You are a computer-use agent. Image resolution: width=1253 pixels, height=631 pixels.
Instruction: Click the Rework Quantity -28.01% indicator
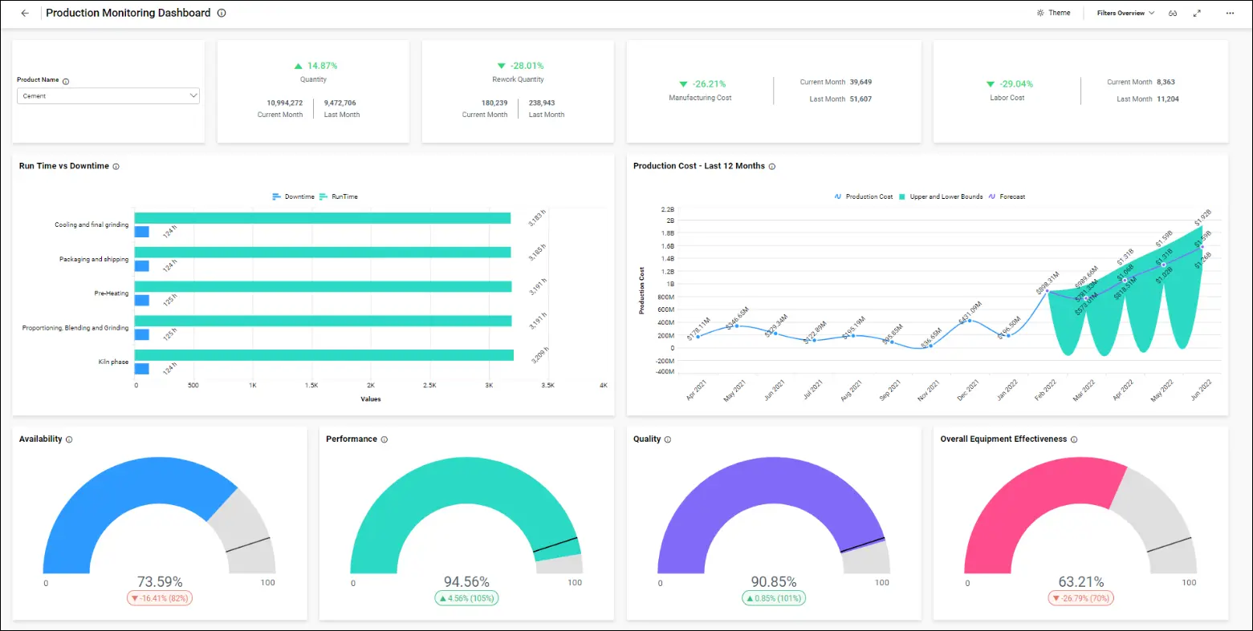[x=520, y=66]
